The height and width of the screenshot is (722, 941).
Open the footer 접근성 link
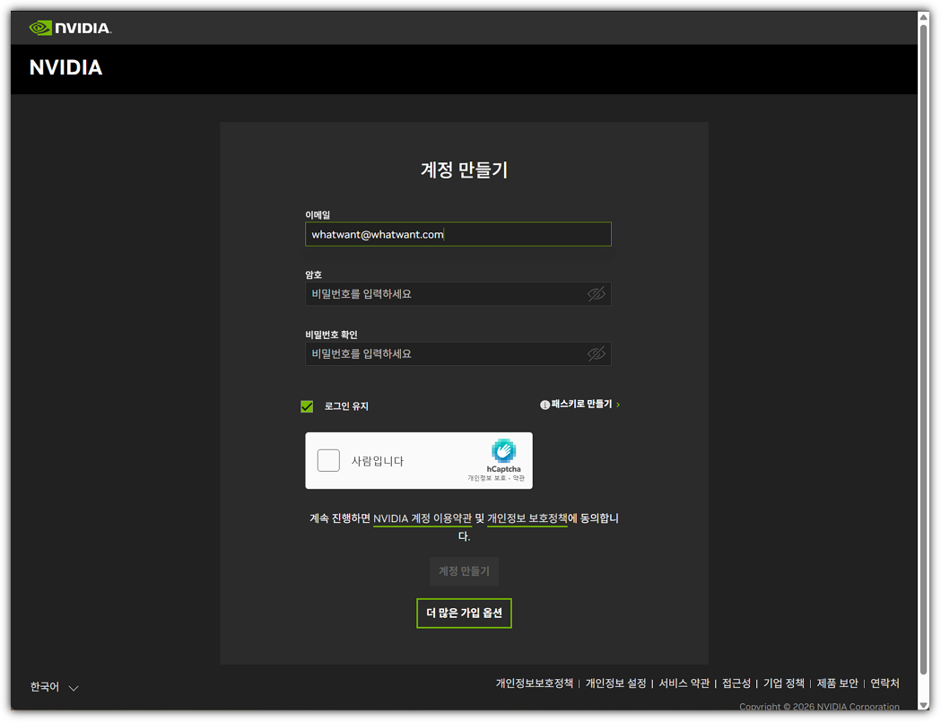[736, 683]
